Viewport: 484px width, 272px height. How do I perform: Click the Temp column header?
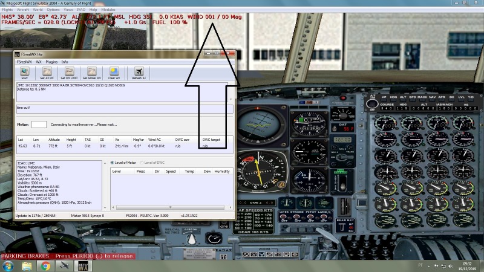(x=189, y=172)
